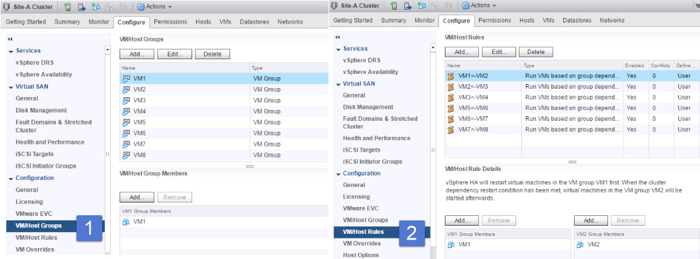Click the rule scroll icon for VM1<-VM2
Screen dimensions: 700x259
point(451,76)
